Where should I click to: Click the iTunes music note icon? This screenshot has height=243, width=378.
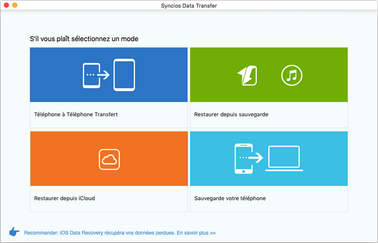[292, 75]
